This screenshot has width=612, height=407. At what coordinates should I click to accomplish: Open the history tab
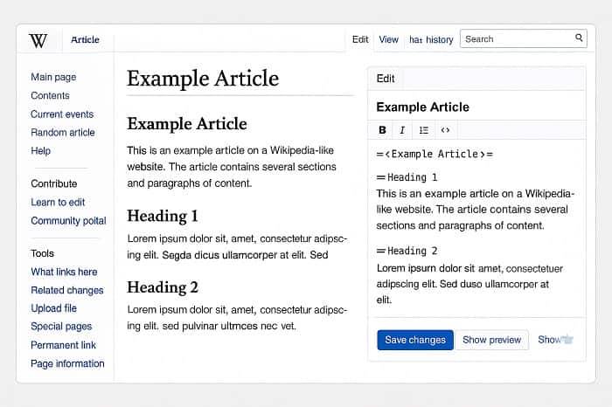431,39
